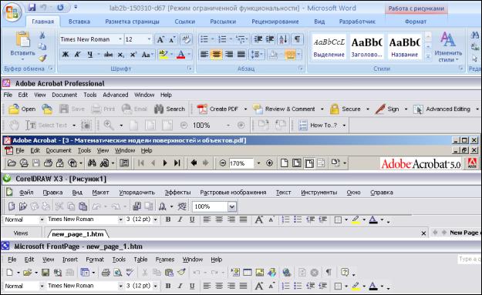Image resolution: width=482 pixels, height=295 pixels.
Task: Click the Sort (A-Z) icon in Word paragraph group
Action: pyautogui.click(x=283, y=39)
